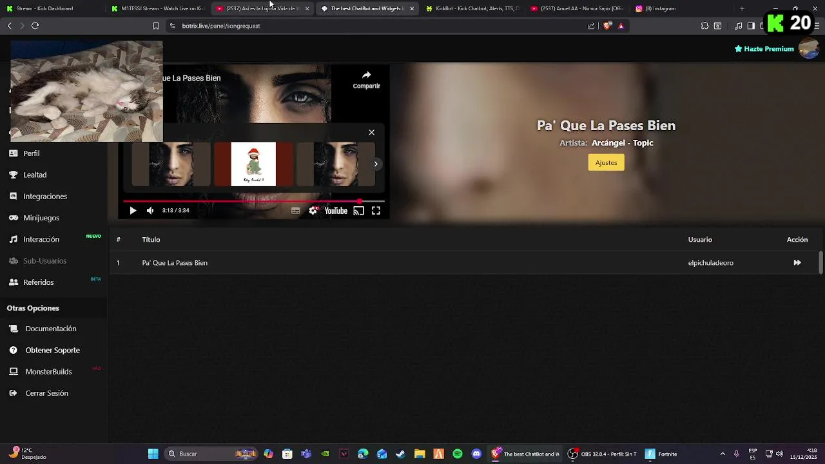The height and width of the screenshot is (464, 825).
Task: Open Sub-Usuarios in the sidebar
Action: 44,260
